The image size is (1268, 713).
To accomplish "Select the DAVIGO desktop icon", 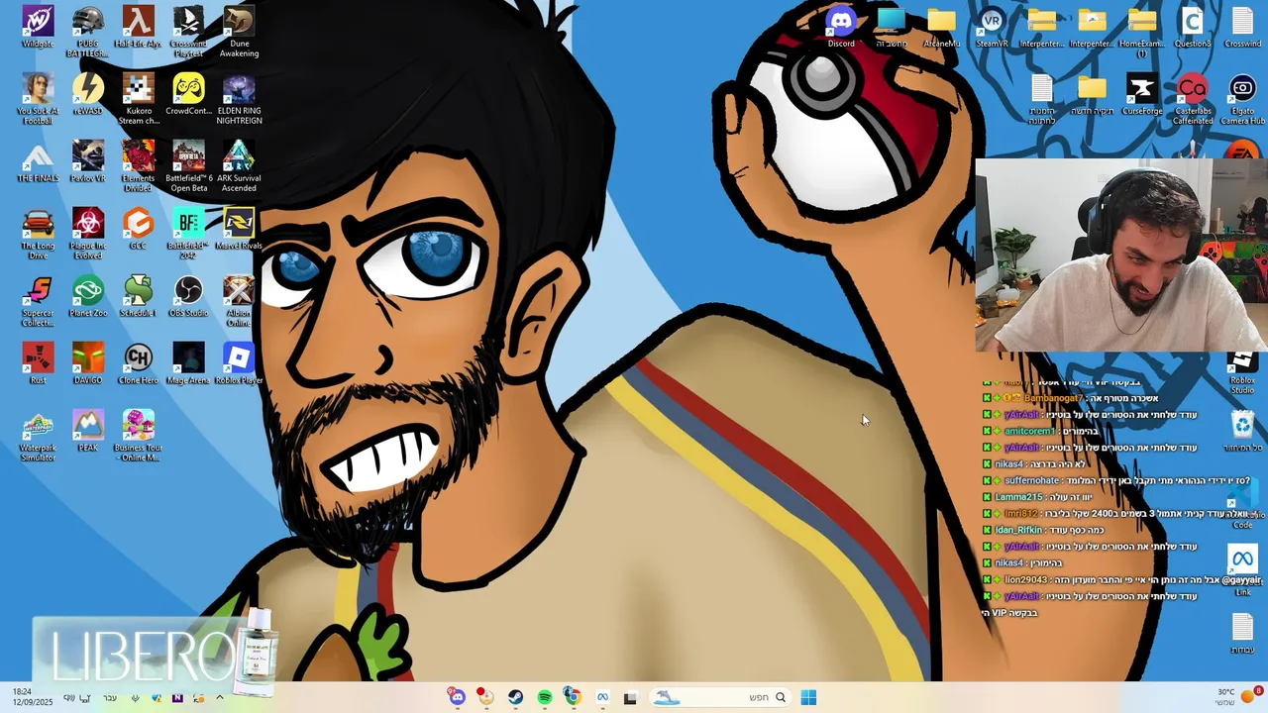I will point(87,363).
